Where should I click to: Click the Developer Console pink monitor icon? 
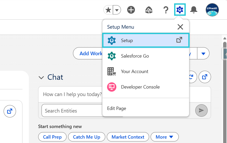[x=112, y=87]
